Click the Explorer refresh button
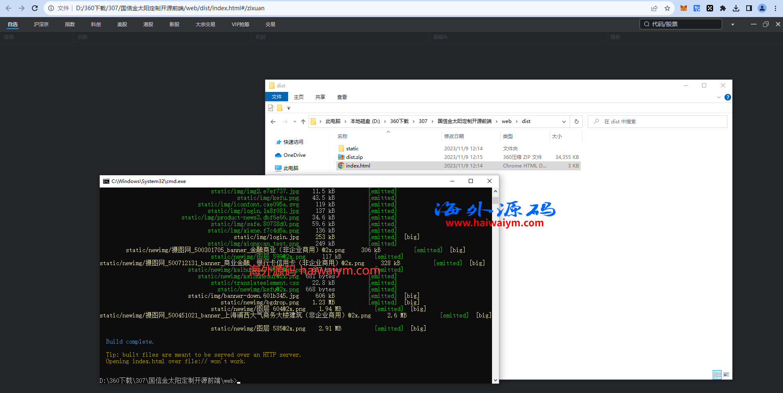This screenshot has height=393, width=783. (576, 121)
